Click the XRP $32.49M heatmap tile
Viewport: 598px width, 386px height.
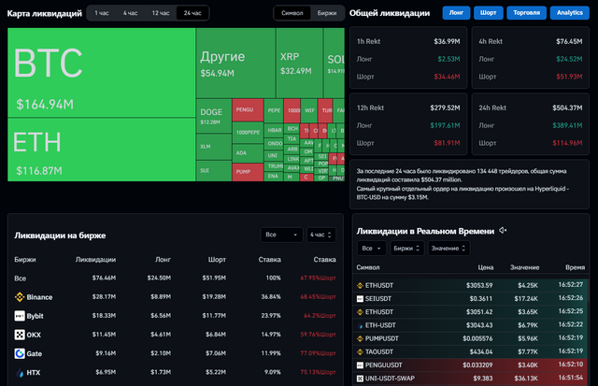pos(299,63)
